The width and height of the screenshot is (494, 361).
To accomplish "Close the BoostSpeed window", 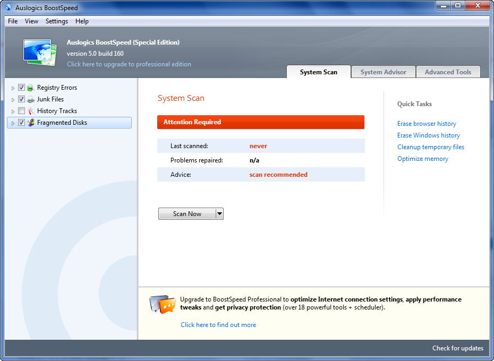I will (478, 6).
